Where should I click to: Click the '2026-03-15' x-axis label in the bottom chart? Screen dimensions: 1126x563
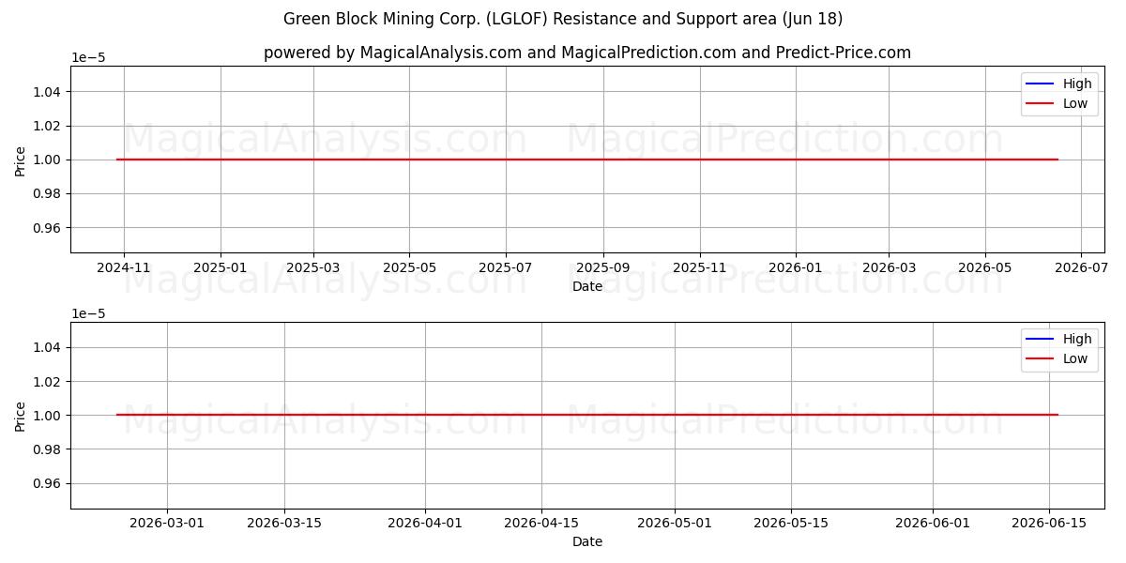click(284, 524)
